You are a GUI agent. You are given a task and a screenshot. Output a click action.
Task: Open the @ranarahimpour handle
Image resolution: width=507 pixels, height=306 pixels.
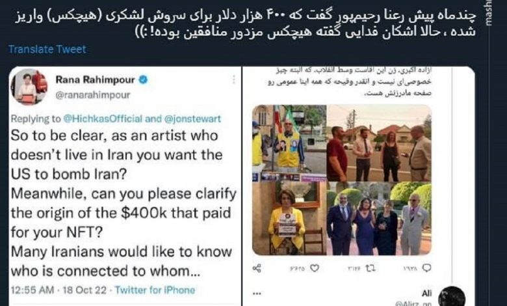tap(93, 95)
